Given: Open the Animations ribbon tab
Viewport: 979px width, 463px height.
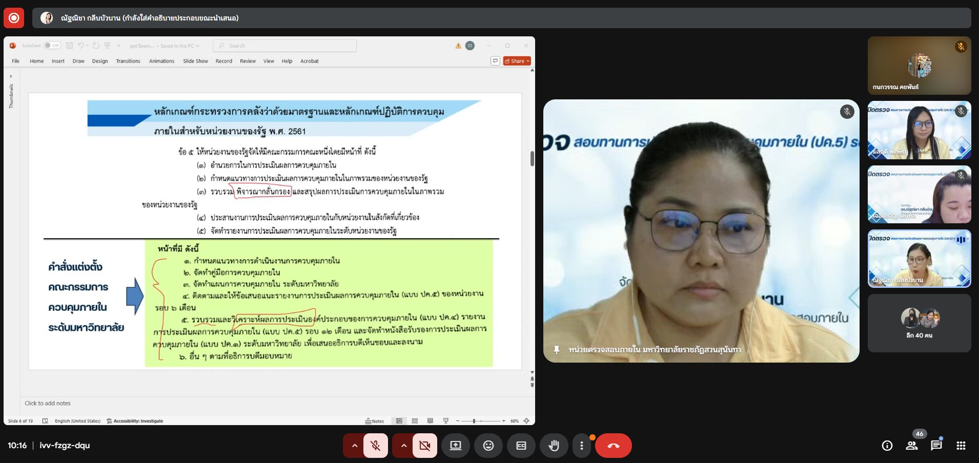Looking at the screenshot, I should (161, 61).
